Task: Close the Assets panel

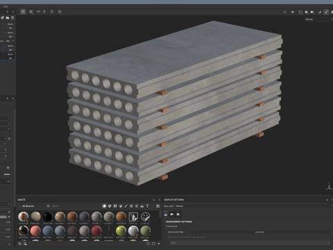Action: coord(159,199)
